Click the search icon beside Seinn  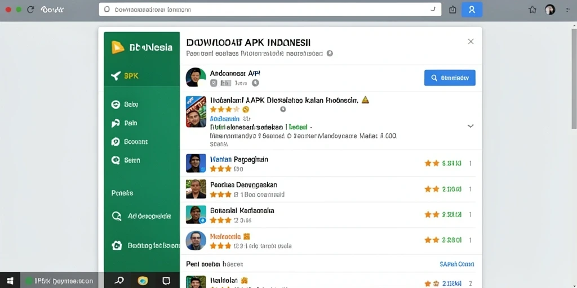116,160
